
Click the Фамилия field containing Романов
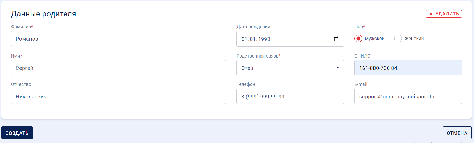(118, 39)
